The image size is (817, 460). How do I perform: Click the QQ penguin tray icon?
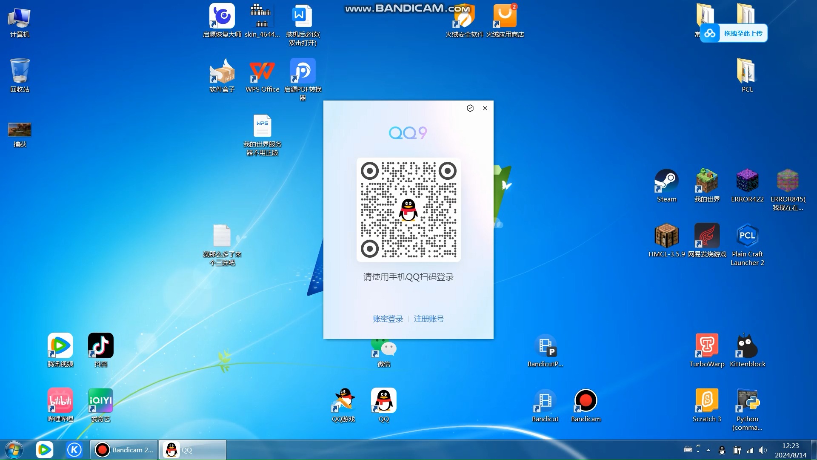tap(722, 450)
